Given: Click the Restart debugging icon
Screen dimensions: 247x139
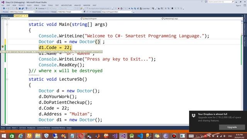Looking at the screenshot, I should coord(122,8).
